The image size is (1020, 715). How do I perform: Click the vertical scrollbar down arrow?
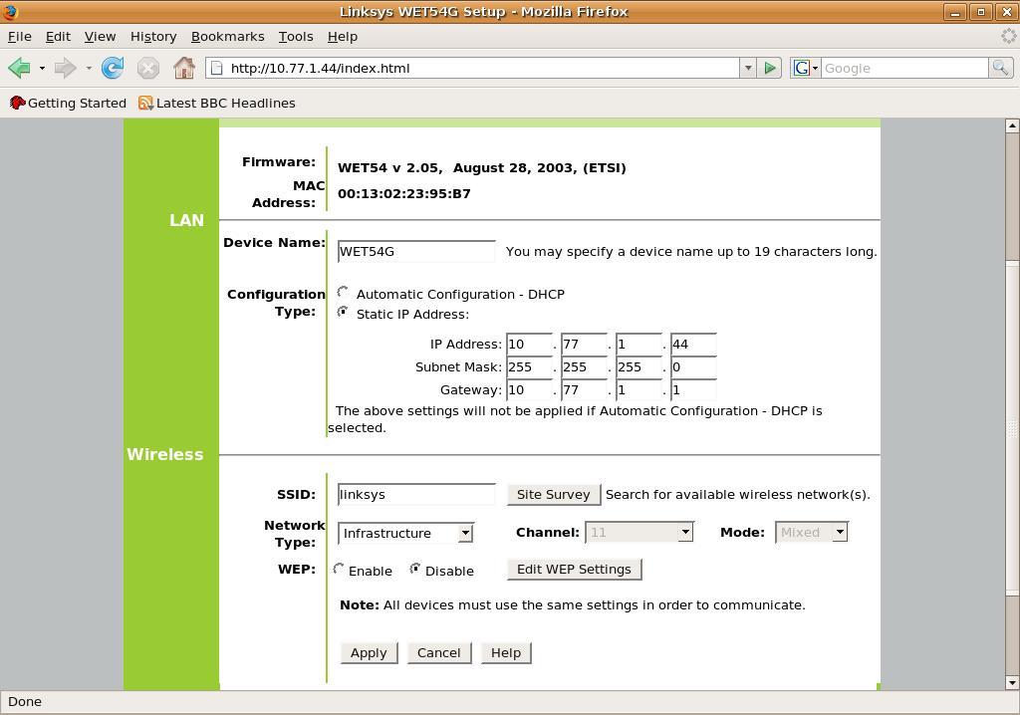1012,682
